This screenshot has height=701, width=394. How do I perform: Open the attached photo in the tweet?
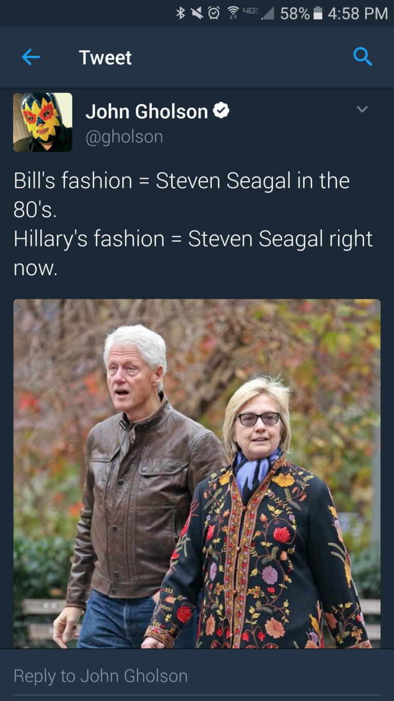197,473
